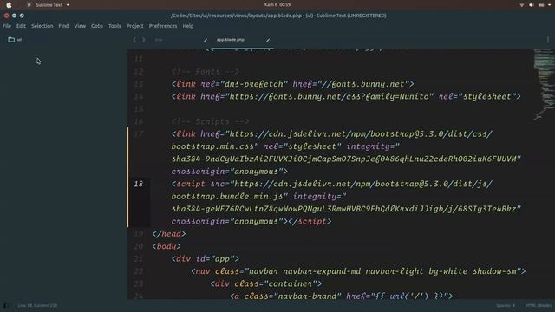Screen dimensions: 555x312
Task: Change indentation via Spaces: 4 in status bar
Action: click(x=506, y=306)
